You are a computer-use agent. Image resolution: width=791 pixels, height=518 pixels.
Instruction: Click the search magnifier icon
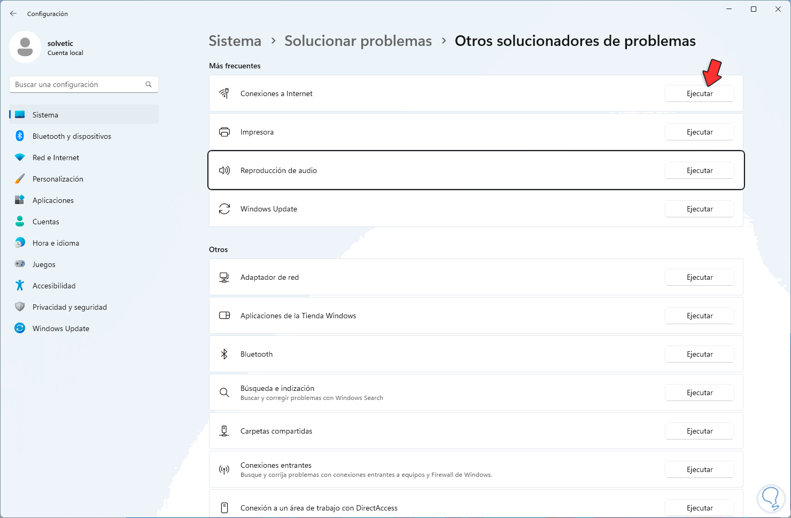149,84
